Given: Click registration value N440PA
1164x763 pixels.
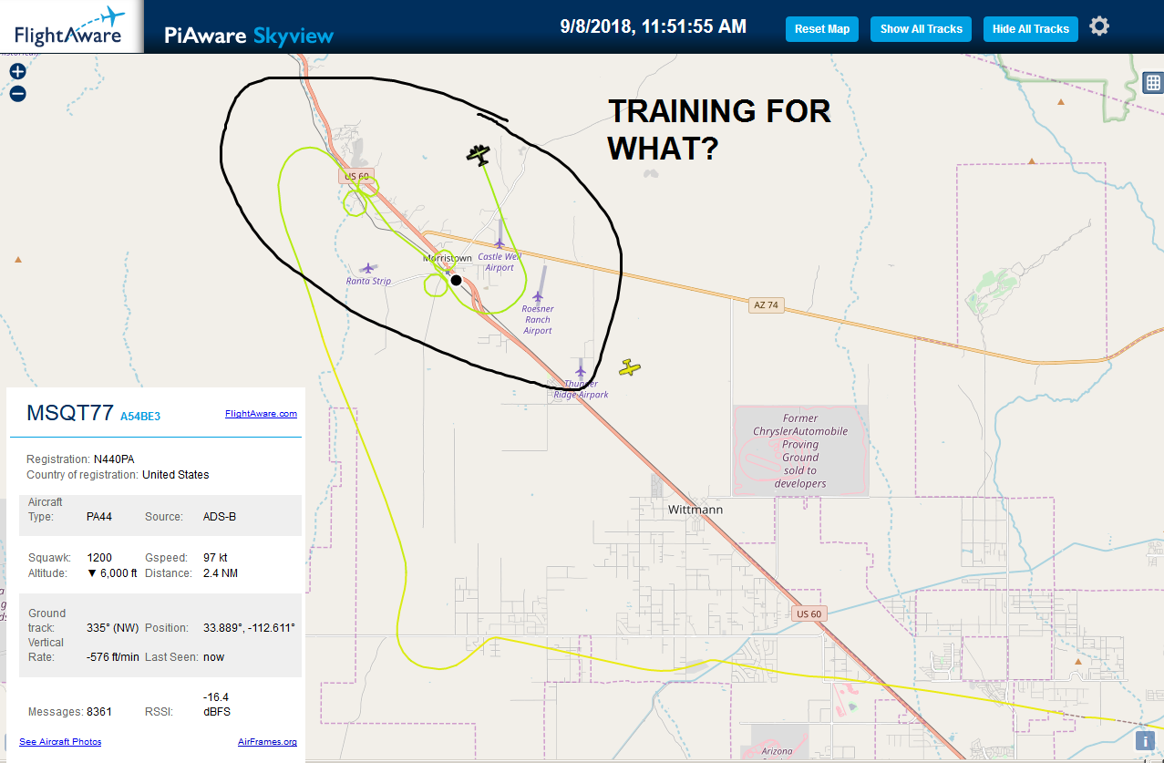Looking at the screenshot, I should coord(114,459).
